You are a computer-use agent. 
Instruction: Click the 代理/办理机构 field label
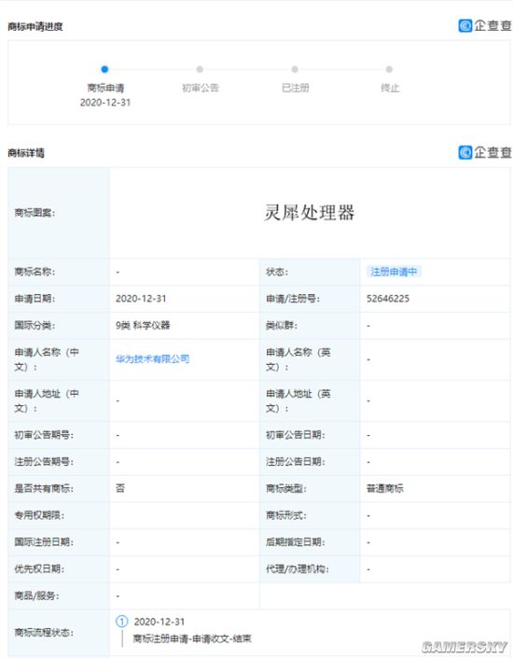tap(298, 569)
